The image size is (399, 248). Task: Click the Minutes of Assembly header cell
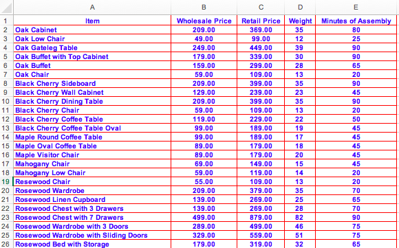pyautogui.click(x=356, y=21)
